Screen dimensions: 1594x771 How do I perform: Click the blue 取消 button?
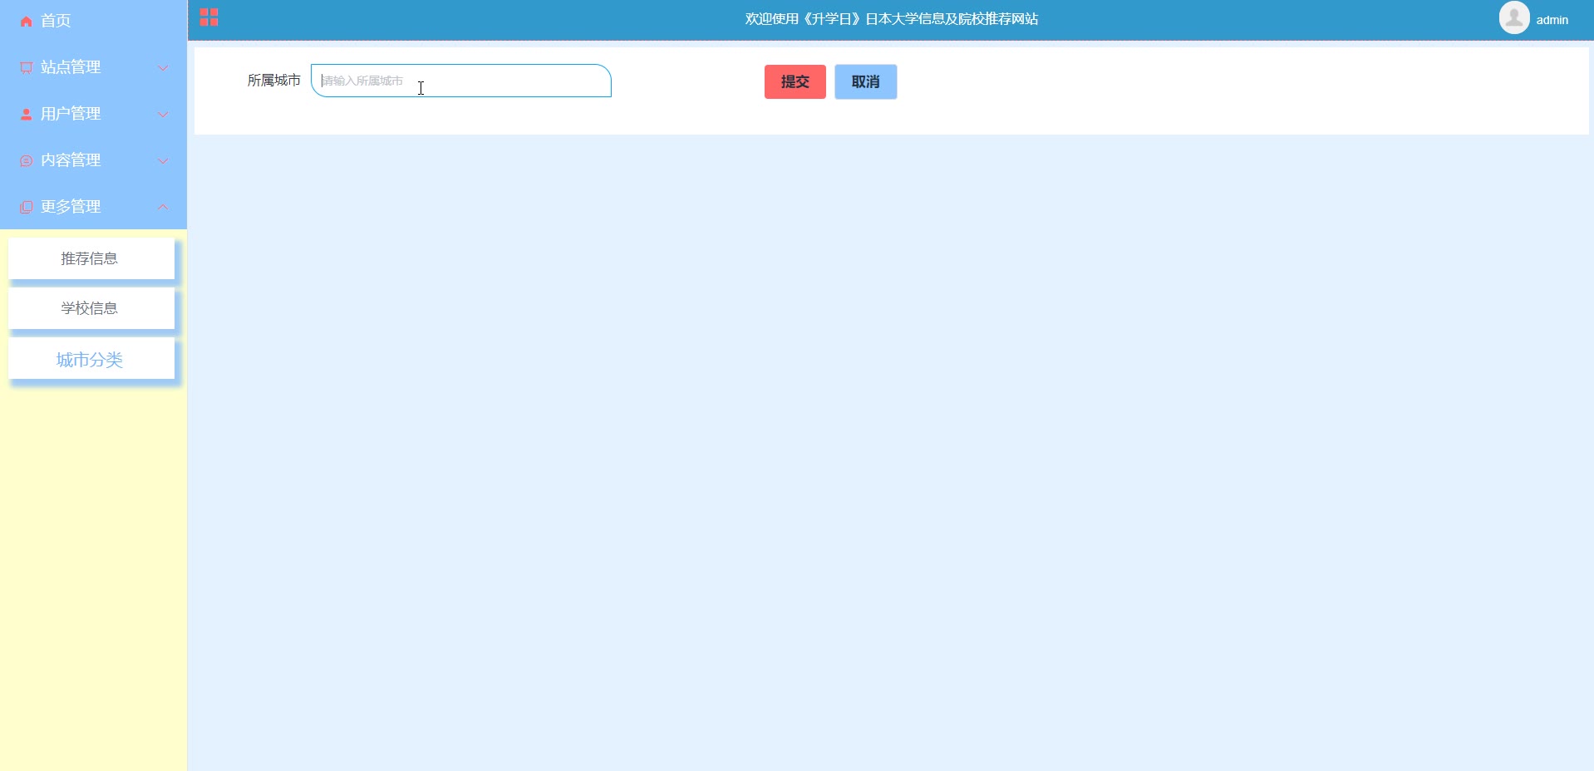point(866,81)
